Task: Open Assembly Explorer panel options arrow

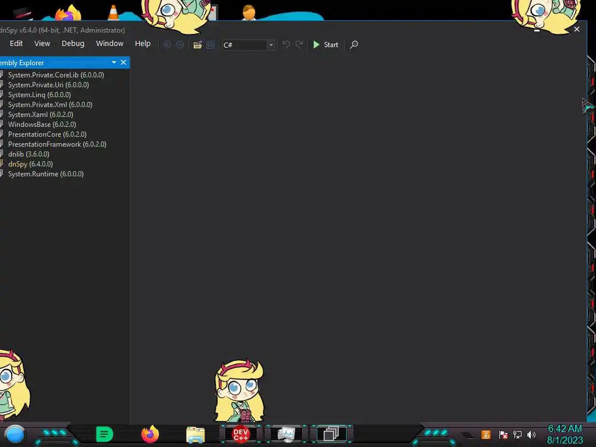Action: 114,62
